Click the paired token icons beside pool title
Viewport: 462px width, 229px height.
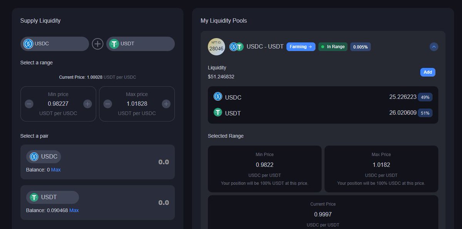[236, 47]
